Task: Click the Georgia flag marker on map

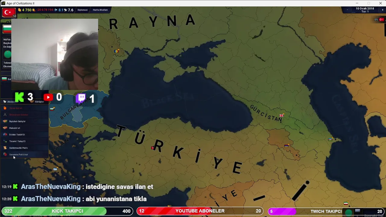Action: click(x=281, y=115)
